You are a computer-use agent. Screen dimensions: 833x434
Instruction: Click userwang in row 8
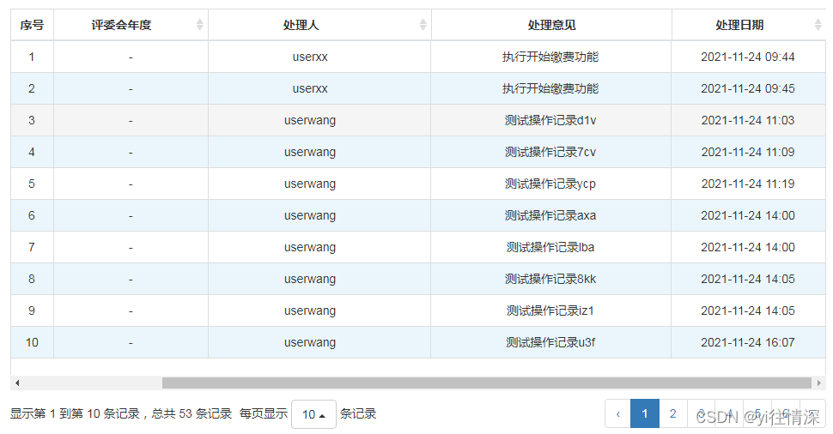[310, 280]
